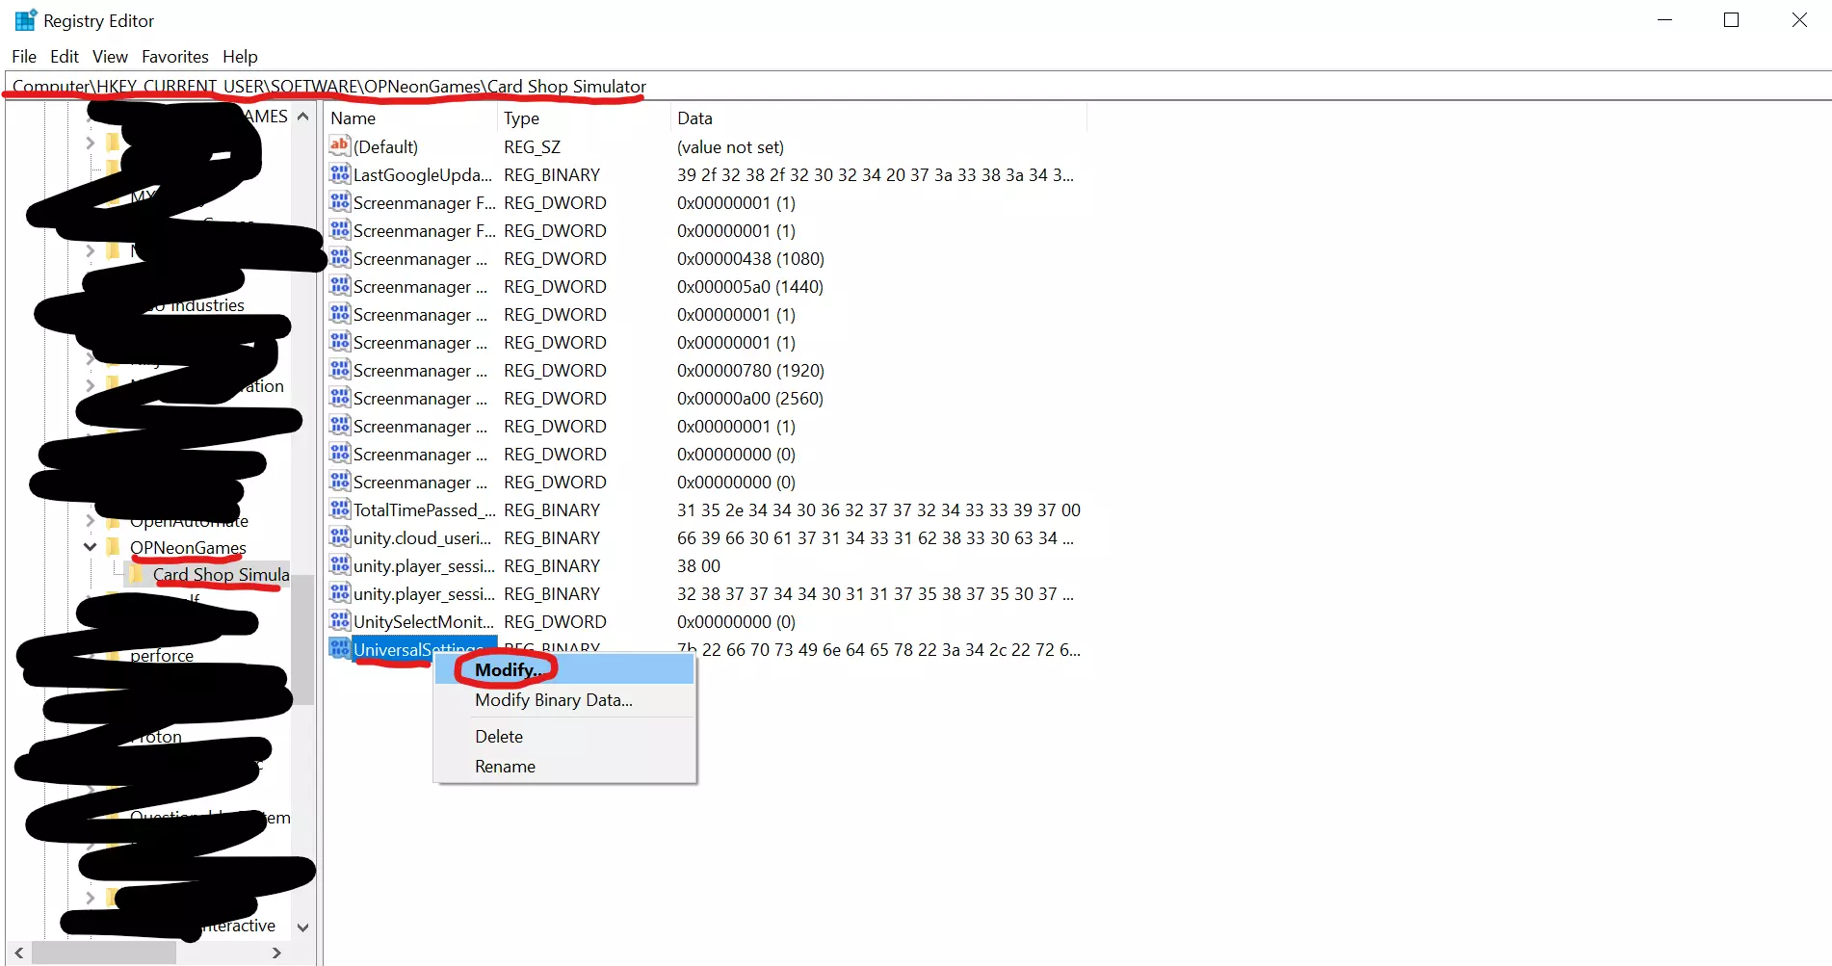Click the OPNeonGames folder icon
The image size is (1832, 966).
(x=113, y=547)
